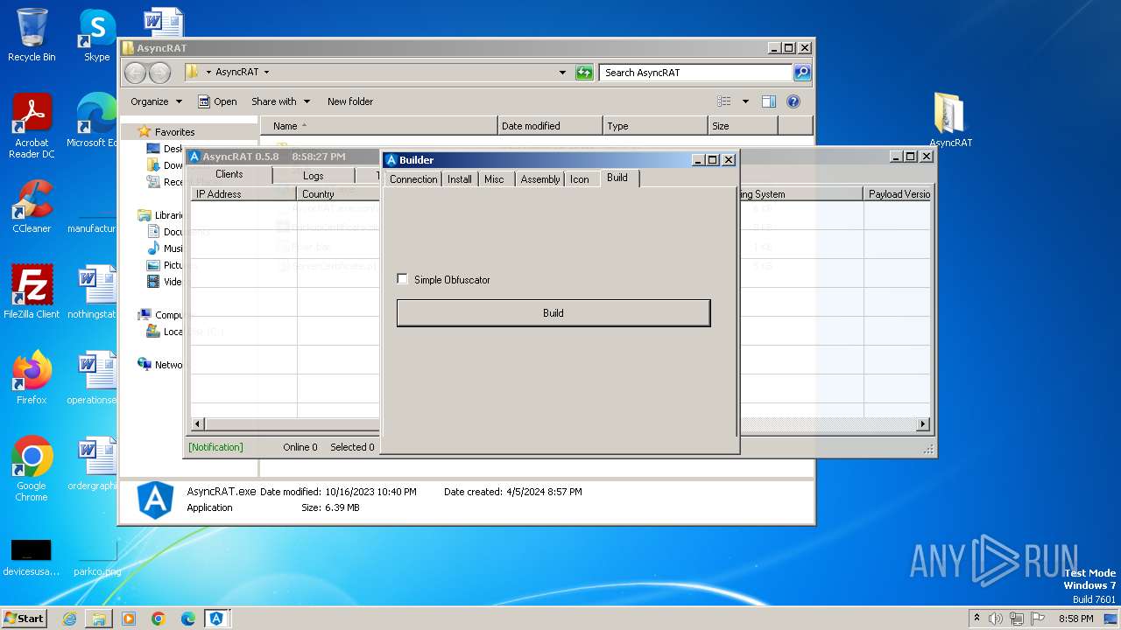Change the view with the views icon
The width and height of the screenshot is (1121, 630).
click(724, 101)
